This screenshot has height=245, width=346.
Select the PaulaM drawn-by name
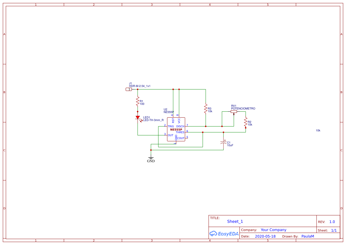tap(308, 236)
